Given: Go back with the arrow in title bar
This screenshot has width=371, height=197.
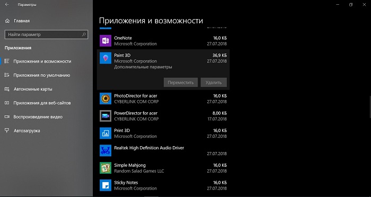Looking at the screenshot, I should pos(6,4).
